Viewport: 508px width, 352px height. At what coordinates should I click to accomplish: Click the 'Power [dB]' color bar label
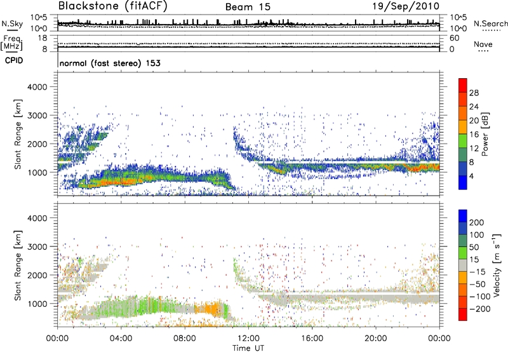(485, 134)
